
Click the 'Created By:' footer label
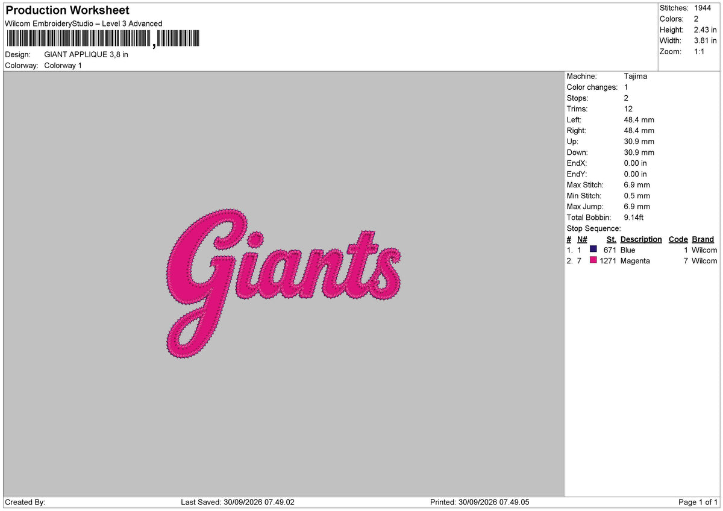25,502
